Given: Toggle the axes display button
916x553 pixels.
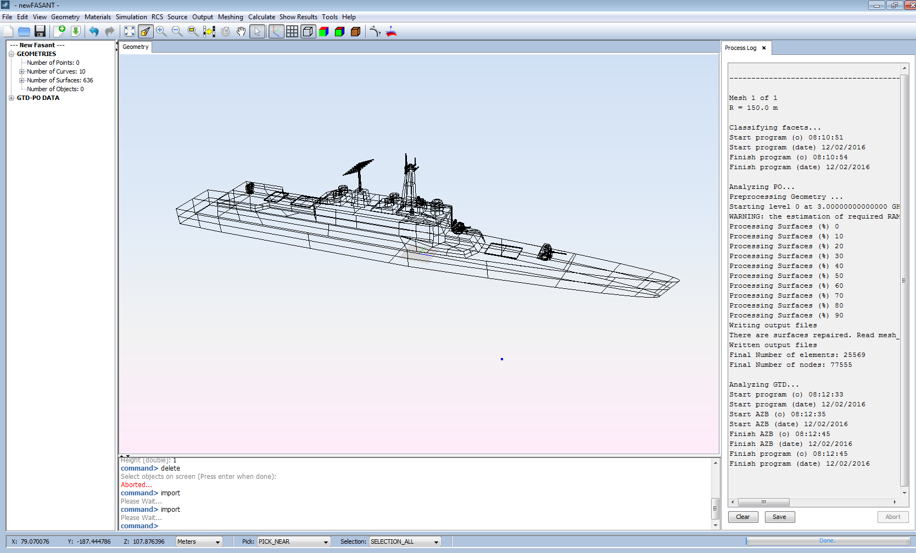Looking at the screenshot, I should coord(276,31).
